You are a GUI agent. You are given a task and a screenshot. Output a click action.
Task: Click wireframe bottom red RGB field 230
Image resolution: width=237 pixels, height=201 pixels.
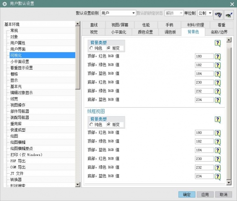[x=204, y=159]
